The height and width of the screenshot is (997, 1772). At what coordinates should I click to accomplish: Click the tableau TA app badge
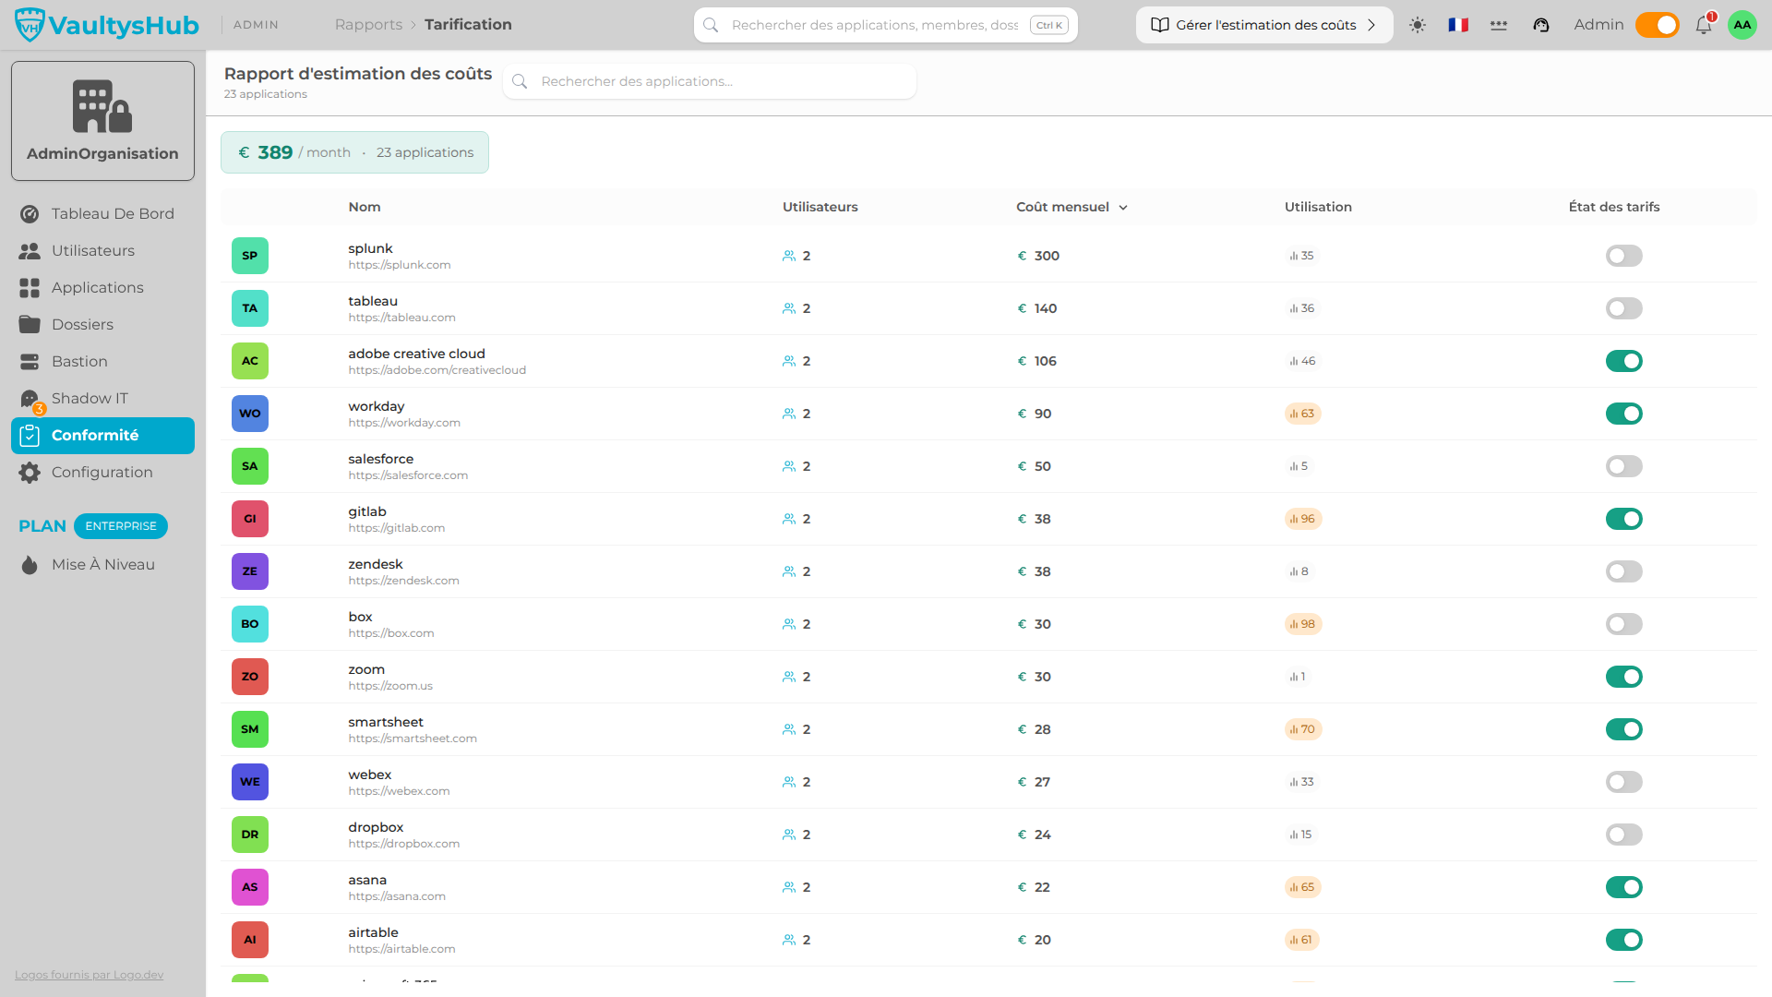(250, 308)
